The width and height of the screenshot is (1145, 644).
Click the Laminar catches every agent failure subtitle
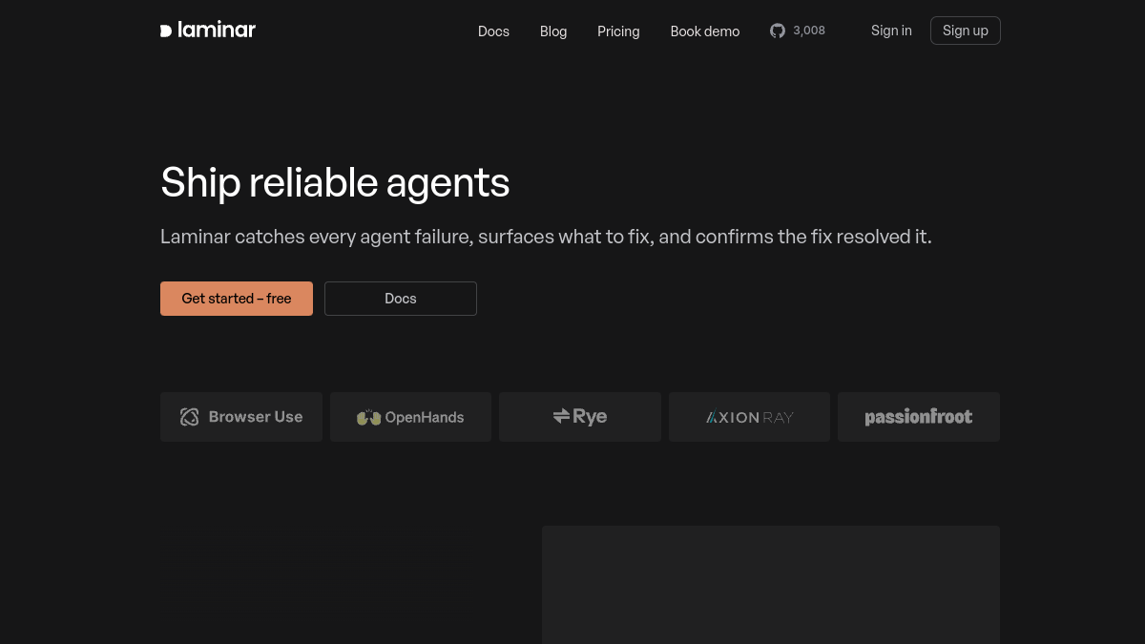(x=546, y=237)
